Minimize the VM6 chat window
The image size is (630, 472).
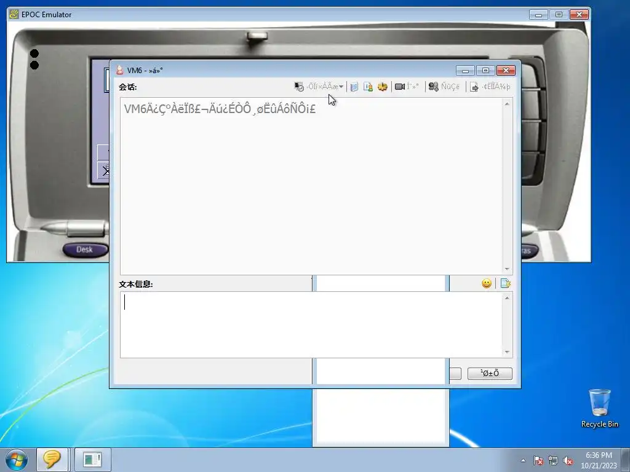point(465,71)
